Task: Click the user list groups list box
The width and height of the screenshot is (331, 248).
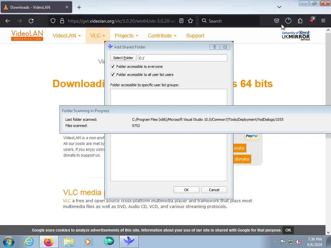Action: pos(169,135)
